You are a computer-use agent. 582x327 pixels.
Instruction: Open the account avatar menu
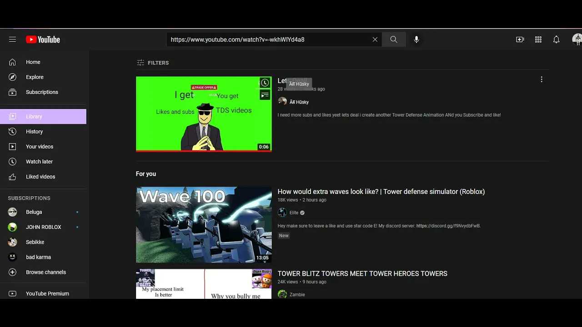[577, 40]
